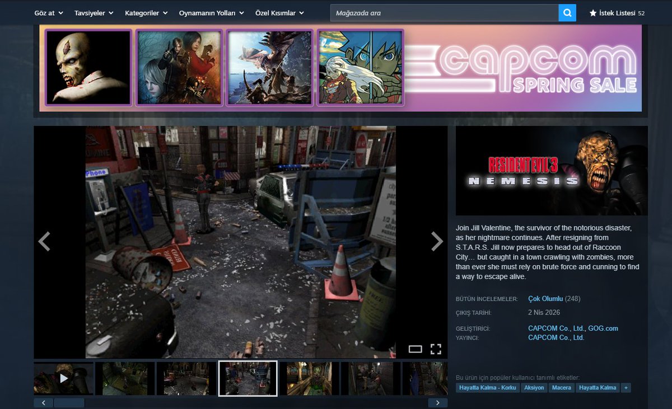The image size is (672, 409).
Task: Click the magnifier search button
Action: click(x=567, y=13)
